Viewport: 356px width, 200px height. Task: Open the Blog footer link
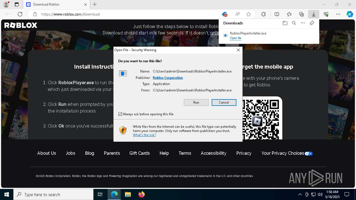click(x=90, y=153)
